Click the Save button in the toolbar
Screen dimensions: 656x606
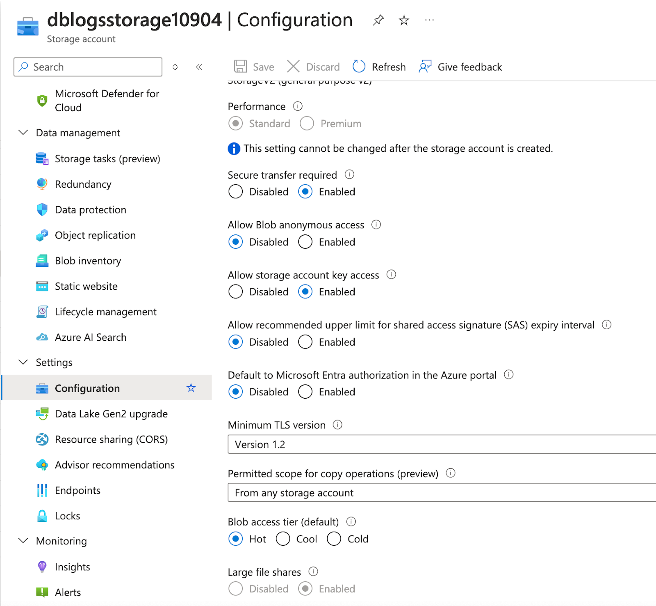pos(254,67)
